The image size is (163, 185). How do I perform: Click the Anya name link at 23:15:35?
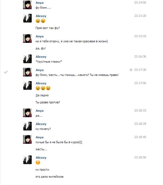tap(40, 36)
